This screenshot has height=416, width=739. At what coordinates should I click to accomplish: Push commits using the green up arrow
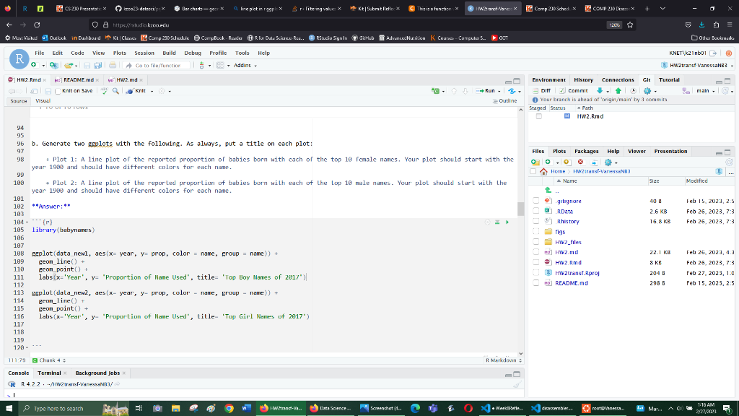click(x=618, y=90)
